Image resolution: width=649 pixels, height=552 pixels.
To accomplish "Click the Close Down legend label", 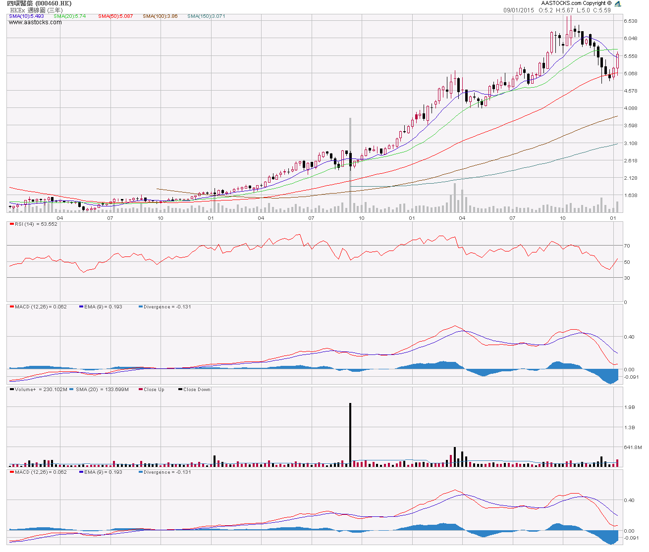I will click(197, 390).
